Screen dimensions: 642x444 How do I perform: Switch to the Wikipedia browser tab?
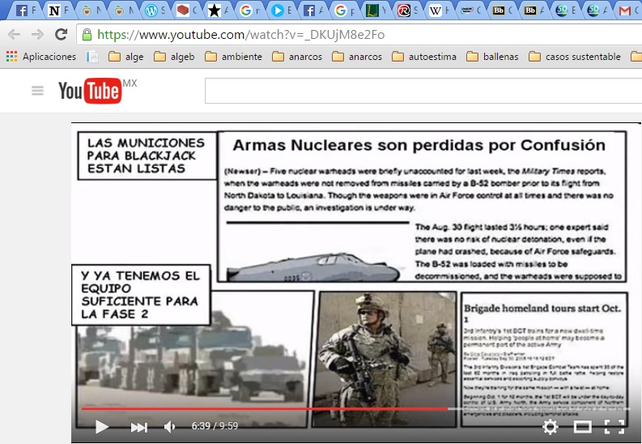[436, 11]
